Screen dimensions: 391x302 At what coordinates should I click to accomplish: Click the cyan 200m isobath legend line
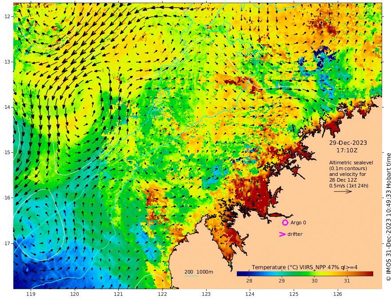[191, 276]
